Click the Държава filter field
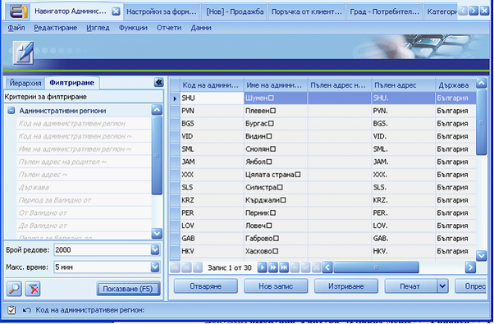This screenshot has height=324, width=494. pos(84,187)
